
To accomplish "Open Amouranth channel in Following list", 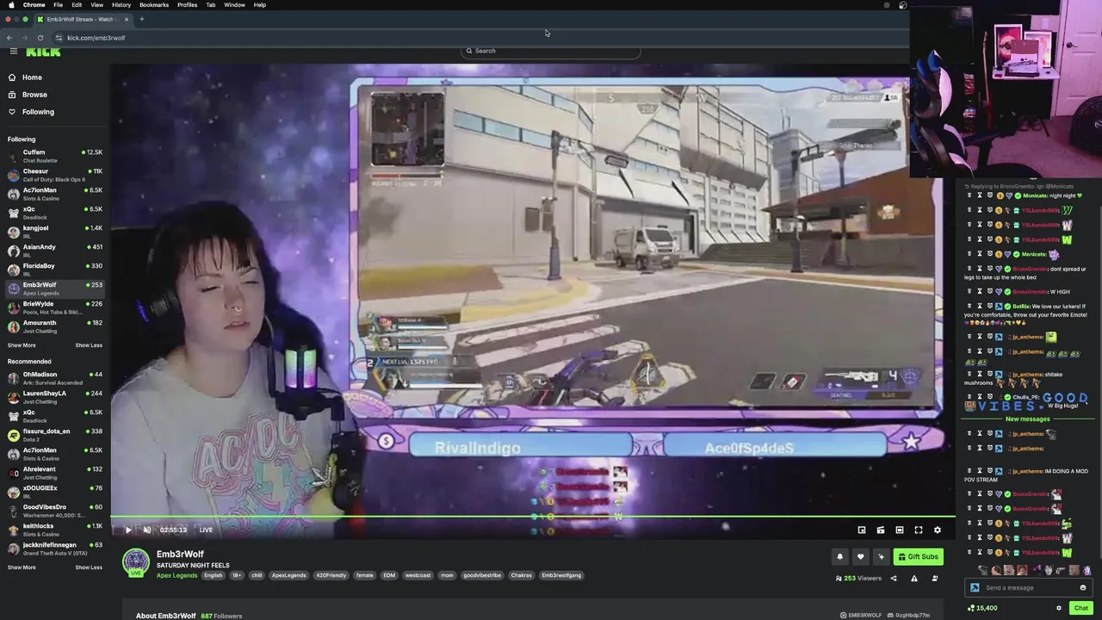I will click(55, 326).
